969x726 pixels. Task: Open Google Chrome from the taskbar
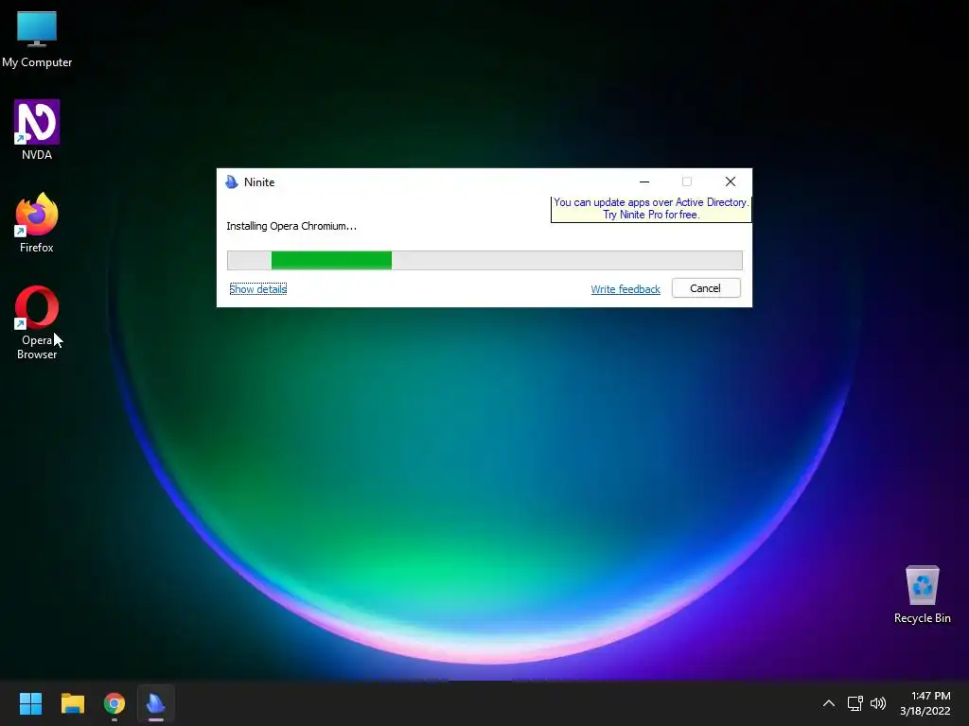pyautogui.click(x=115, y=703)
